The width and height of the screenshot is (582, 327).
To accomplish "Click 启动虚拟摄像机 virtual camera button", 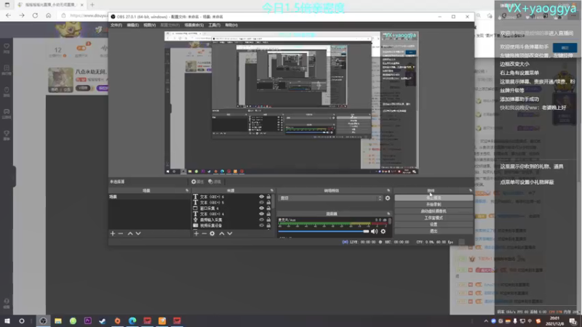I will [x=434, y=211].
